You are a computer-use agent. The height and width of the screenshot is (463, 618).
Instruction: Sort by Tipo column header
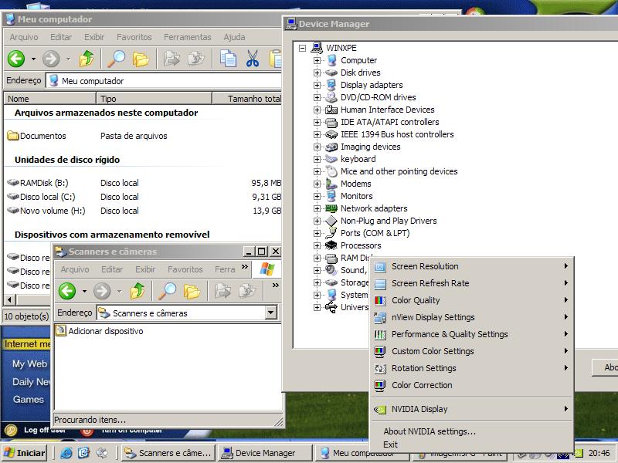click(154, 99)
